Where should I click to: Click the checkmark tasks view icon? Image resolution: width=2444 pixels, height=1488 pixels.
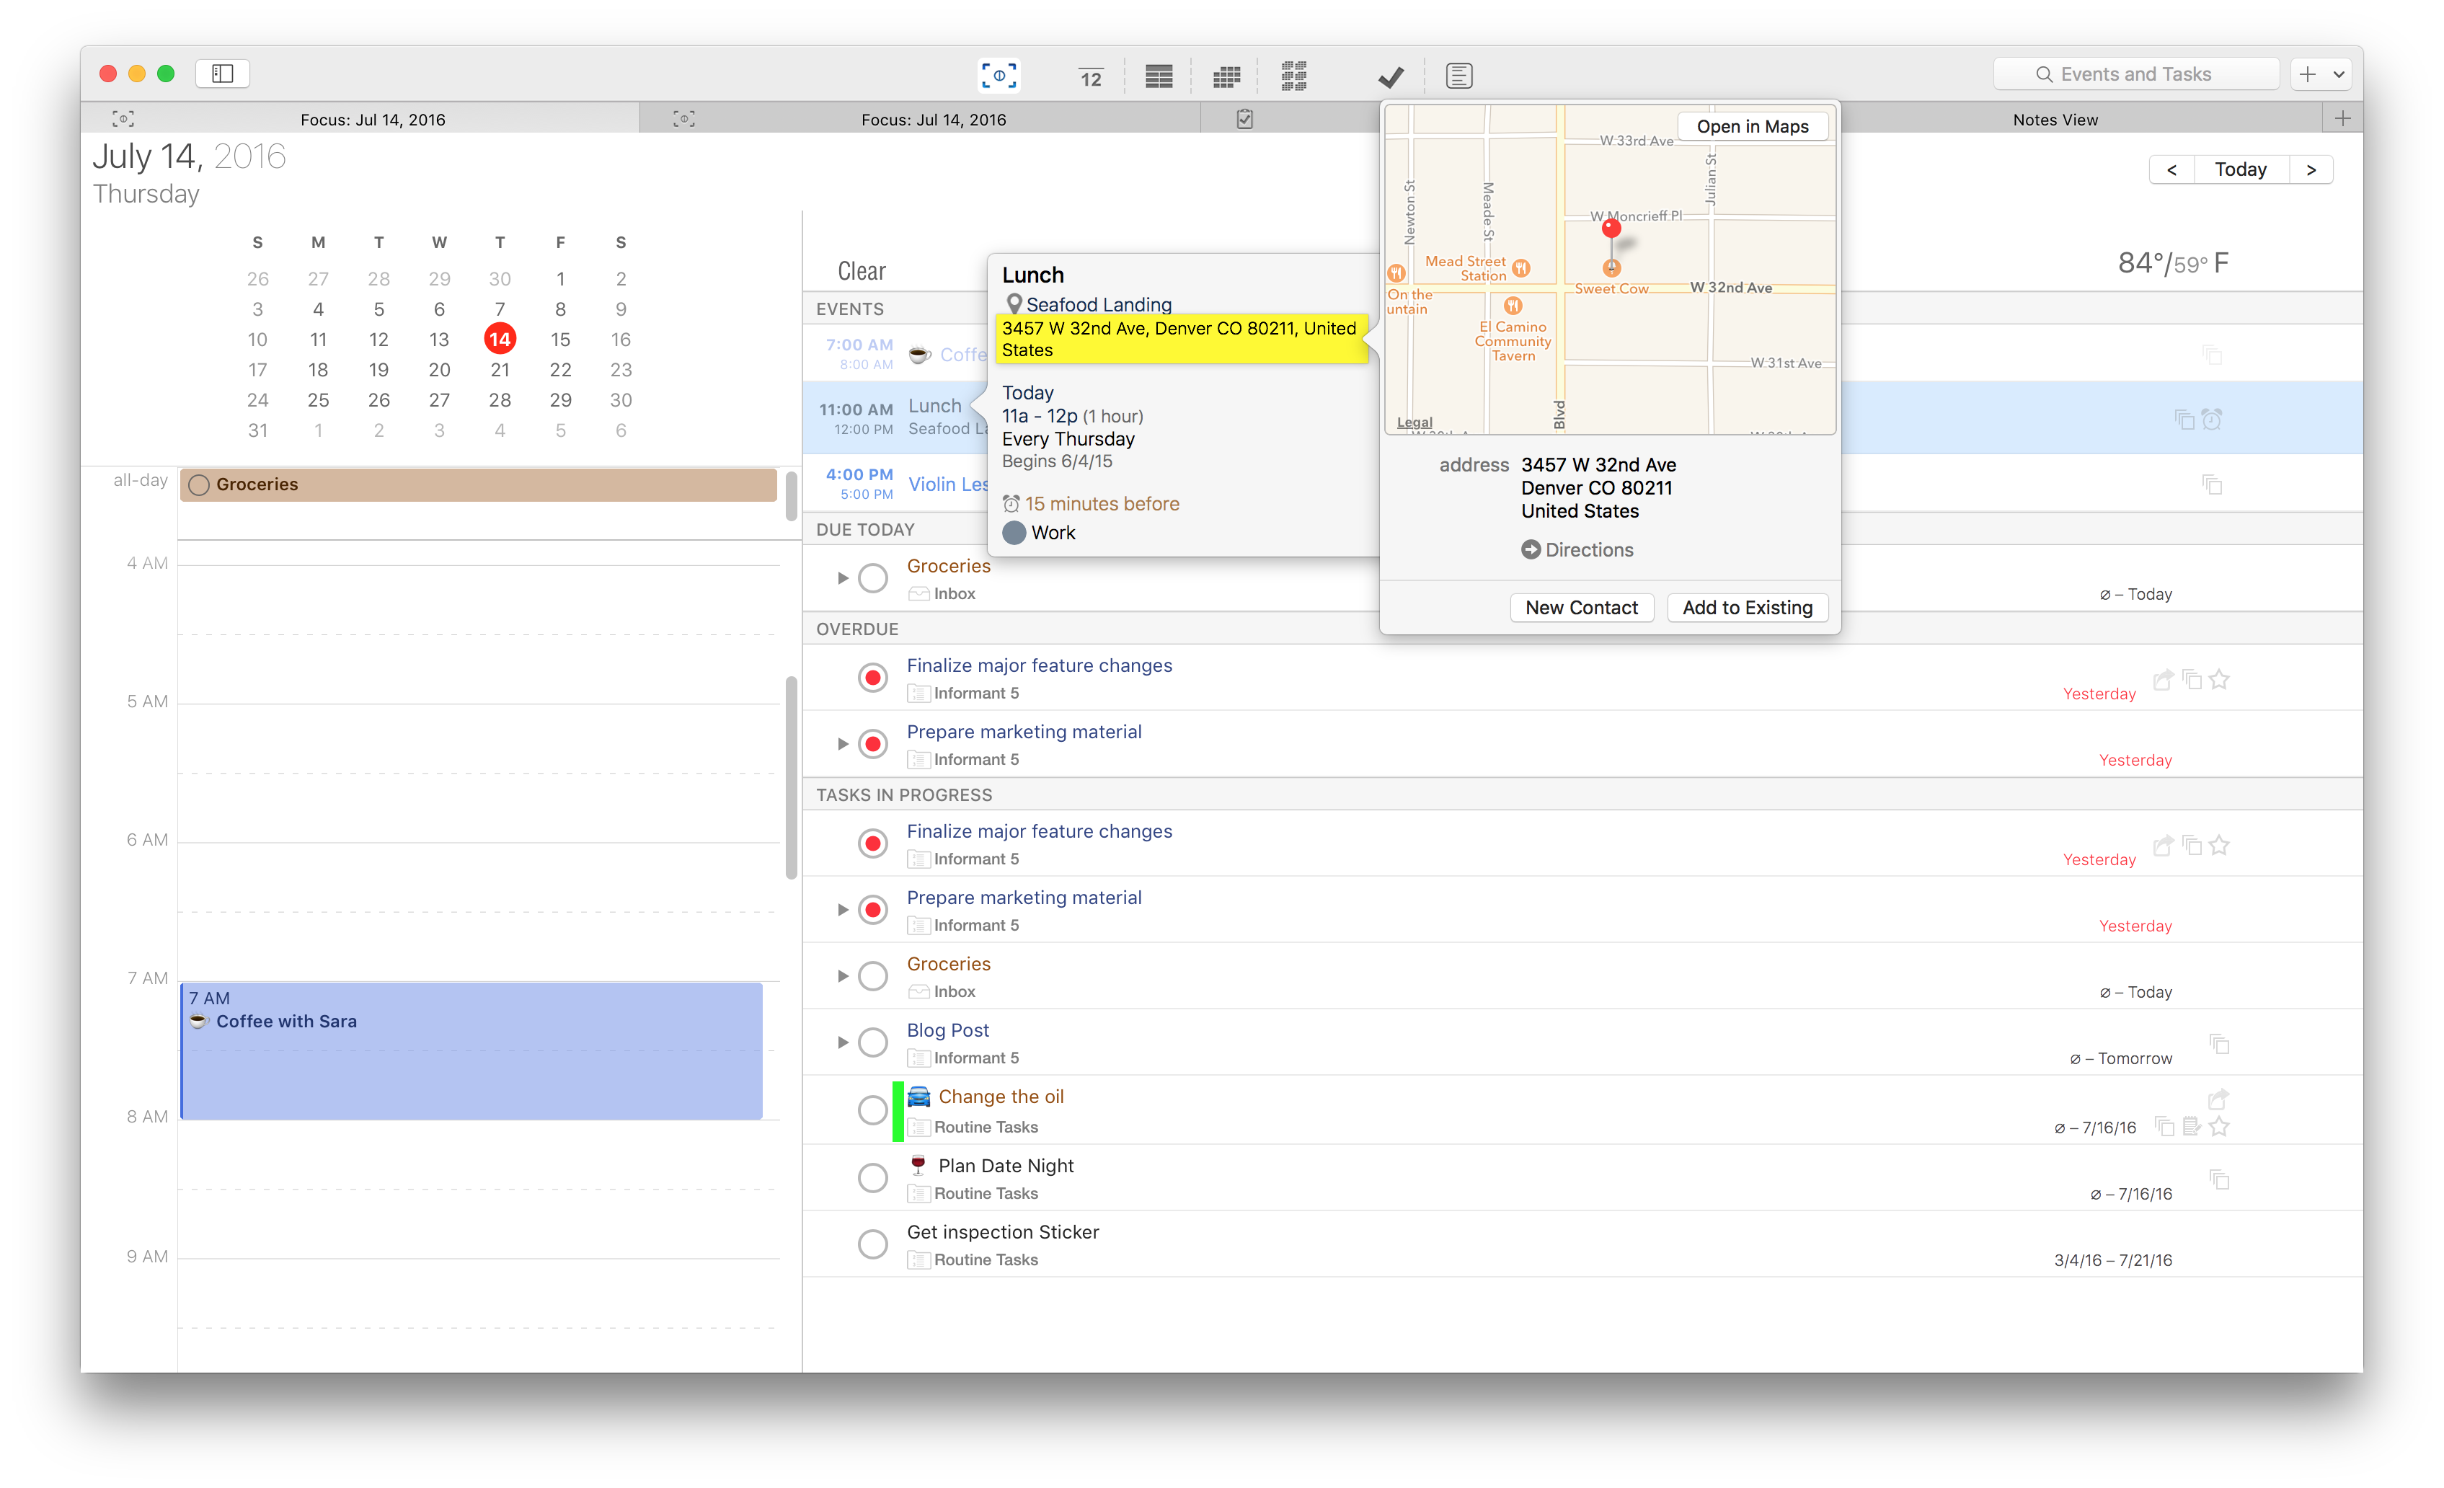pos(1390,76)
